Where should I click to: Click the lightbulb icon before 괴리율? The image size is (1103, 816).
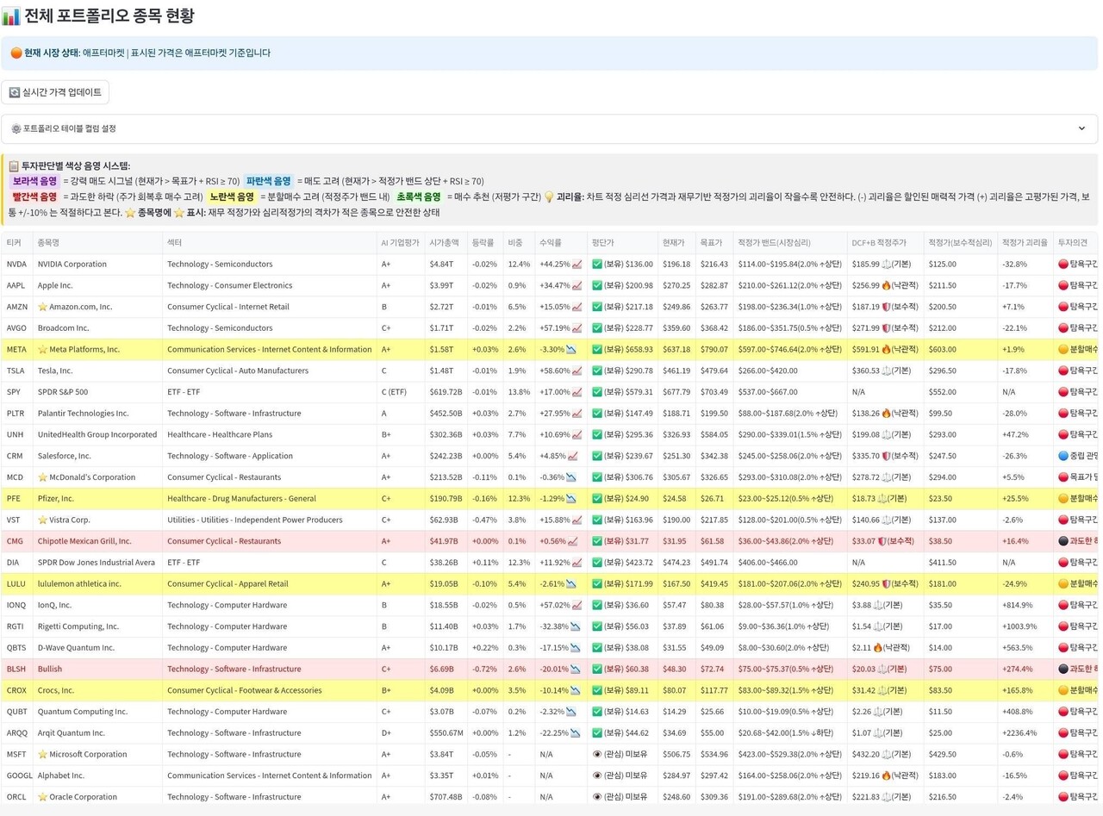548,196
